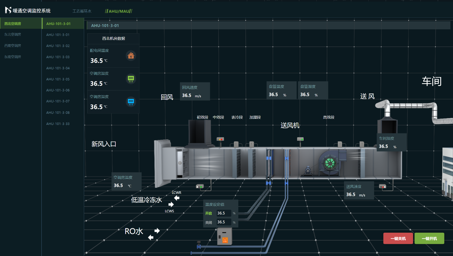Toggle the 关闭 setting in 温度设定值

tap(208, 222)
